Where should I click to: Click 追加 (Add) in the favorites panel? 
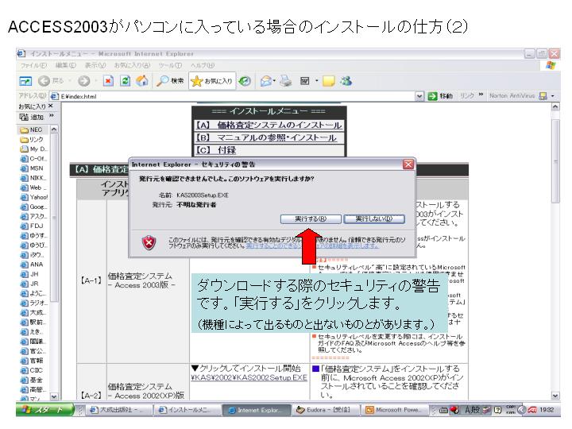click(32, 117)
